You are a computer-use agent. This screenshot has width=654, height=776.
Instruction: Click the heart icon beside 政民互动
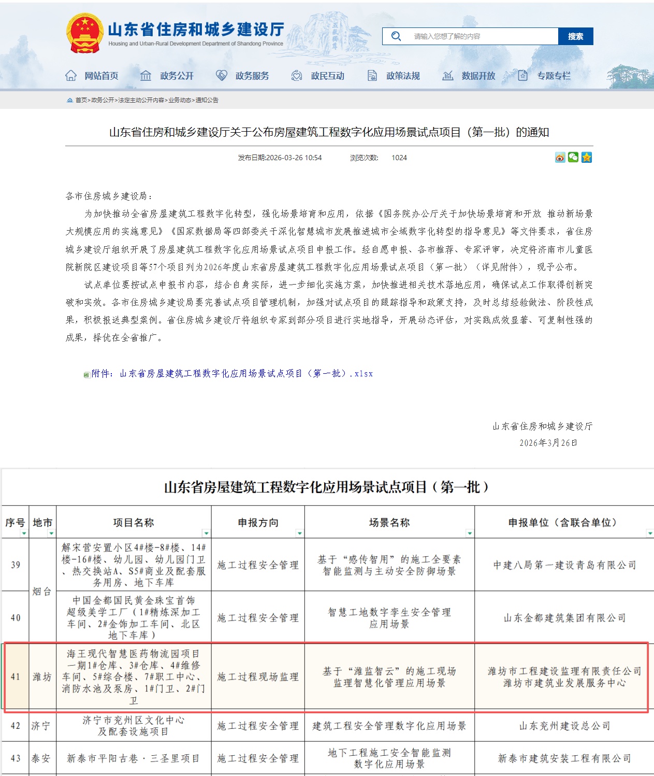(296, 75)
